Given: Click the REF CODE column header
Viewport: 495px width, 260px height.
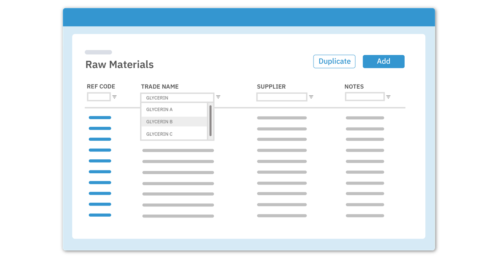Looking at the screenshot, I should (101, 87).
